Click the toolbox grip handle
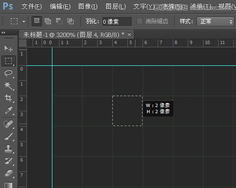This screenshot has width=236, height=188. pyautogui.click(x=8, y=38)
